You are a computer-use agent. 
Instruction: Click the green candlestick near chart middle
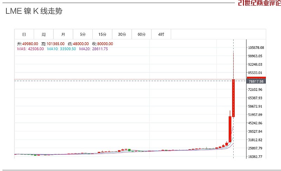click(129, 150)
